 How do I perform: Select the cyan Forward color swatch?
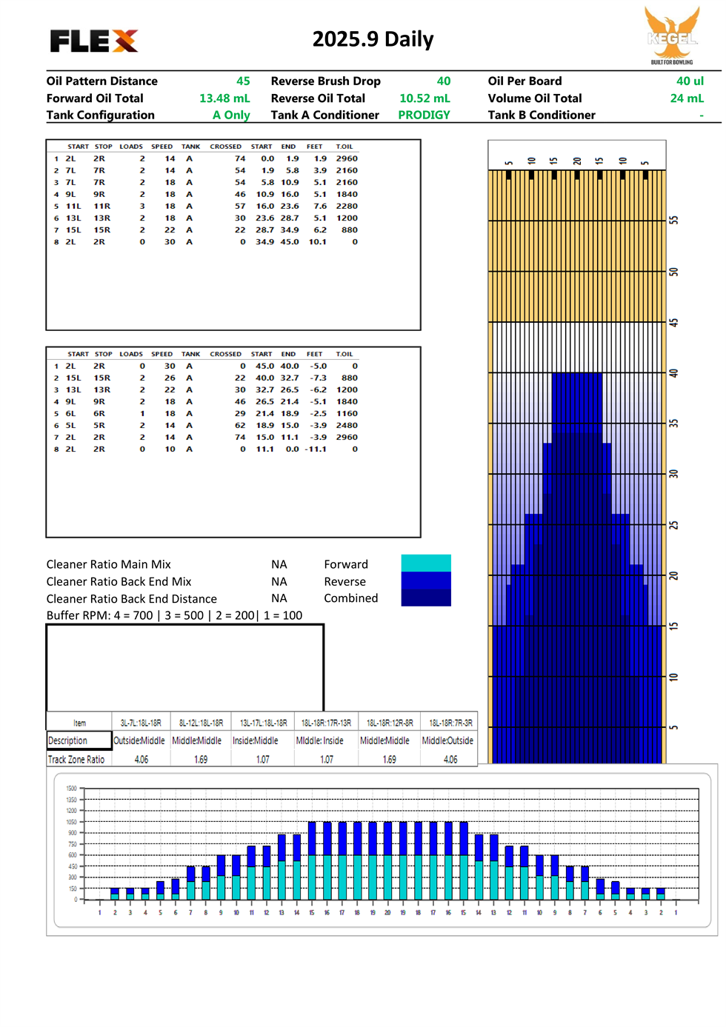click(x=426, y=563)
